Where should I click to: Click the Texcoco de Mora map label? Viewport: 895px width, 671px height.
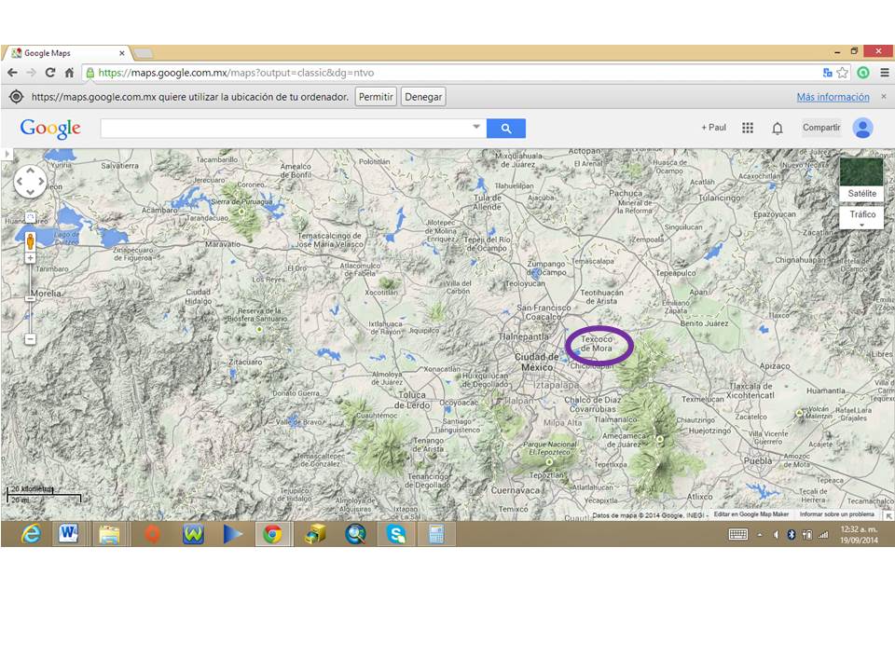pyautogui.click(x=597, y=344)
